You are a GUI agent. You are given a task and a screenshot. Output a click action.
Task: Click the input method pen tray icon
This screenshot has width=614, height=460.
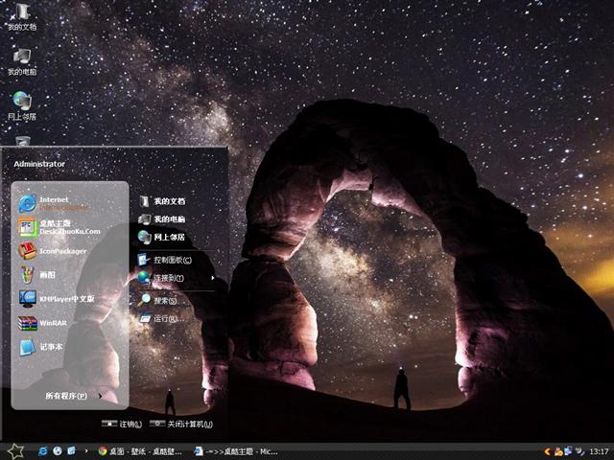pyautogui.click(x=579, y=451)
